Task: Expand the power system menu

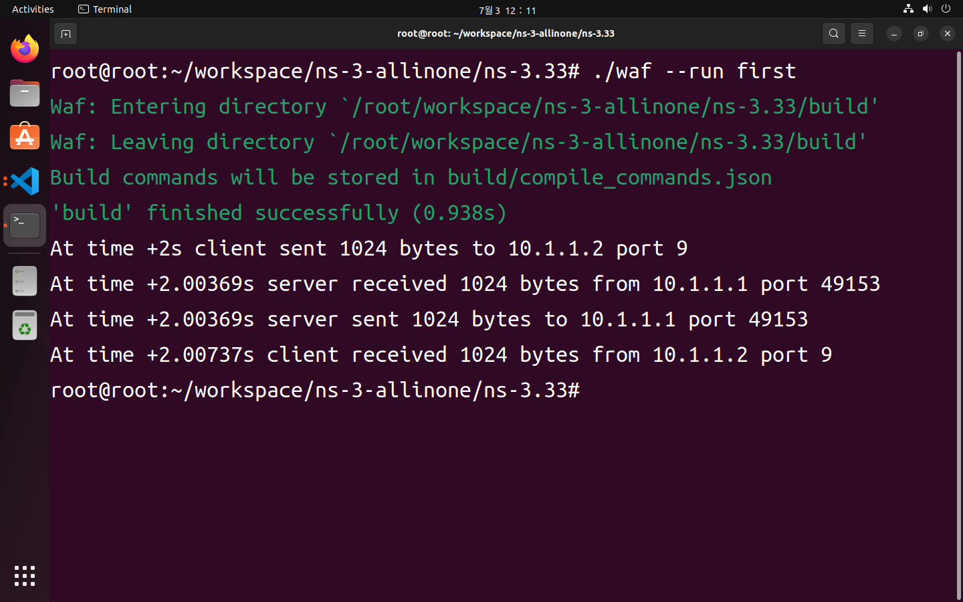Action: 946,9
